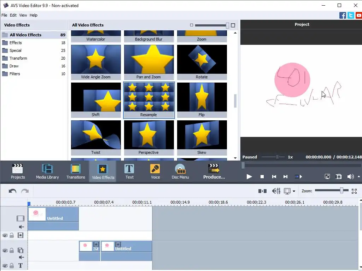Click the timeline zoom-to-fit icon
This screenshot has width=362, height=271.
pyautogui.click(x=354, y=191)
